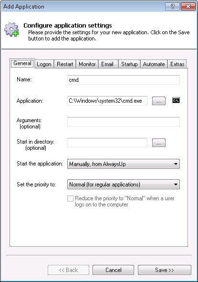This screenshot has width=198, height=282.
Task: Switch to the Logon tab
Action: coord(44,64)
